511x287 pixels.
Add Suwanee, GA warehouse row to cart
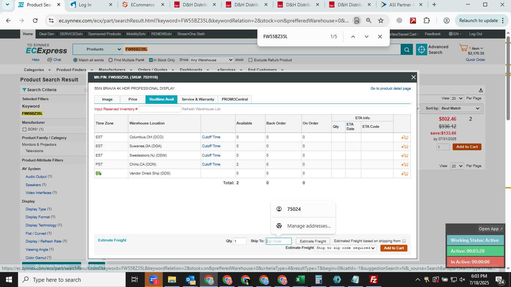pos(404,146)
